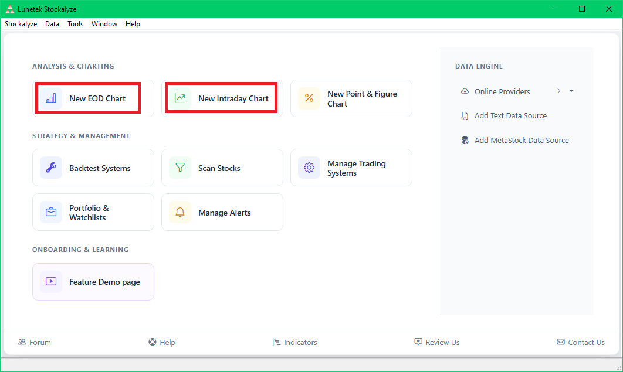Open the Stockalyze menu

coord(21,24)
